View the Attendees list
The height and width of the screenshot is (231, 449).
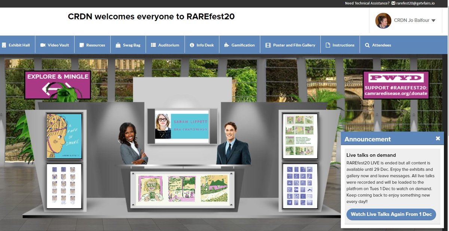(x=378, y=45)
